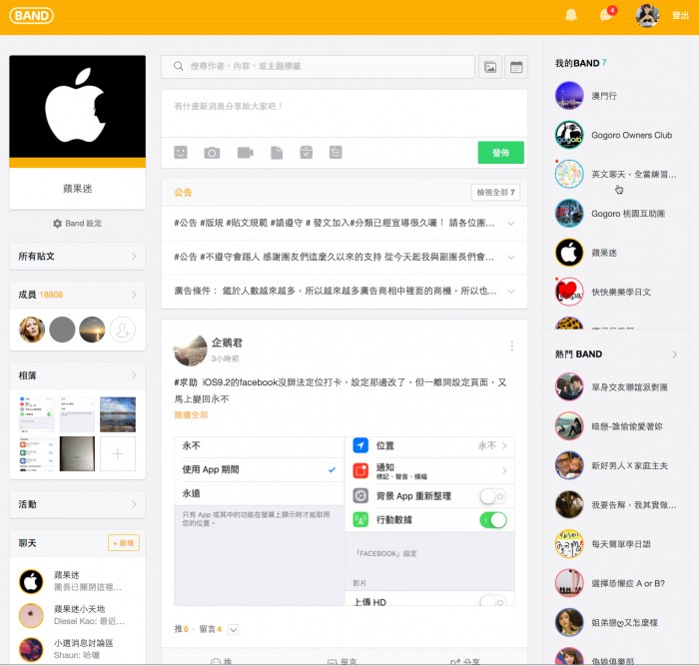Open profile avatar in top bar

(x=647, y=16)
